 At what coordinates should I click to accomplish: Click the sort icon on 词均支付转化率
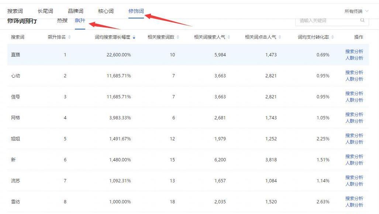point(333,37)
